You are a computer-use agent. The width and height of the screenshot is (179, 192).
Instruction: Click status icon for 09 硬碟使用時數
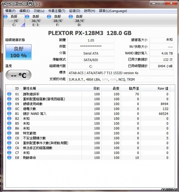9,104
